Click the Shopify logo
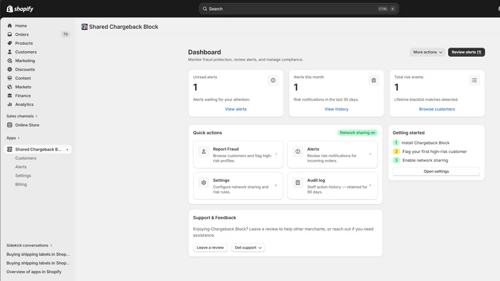 pos(20,9)
